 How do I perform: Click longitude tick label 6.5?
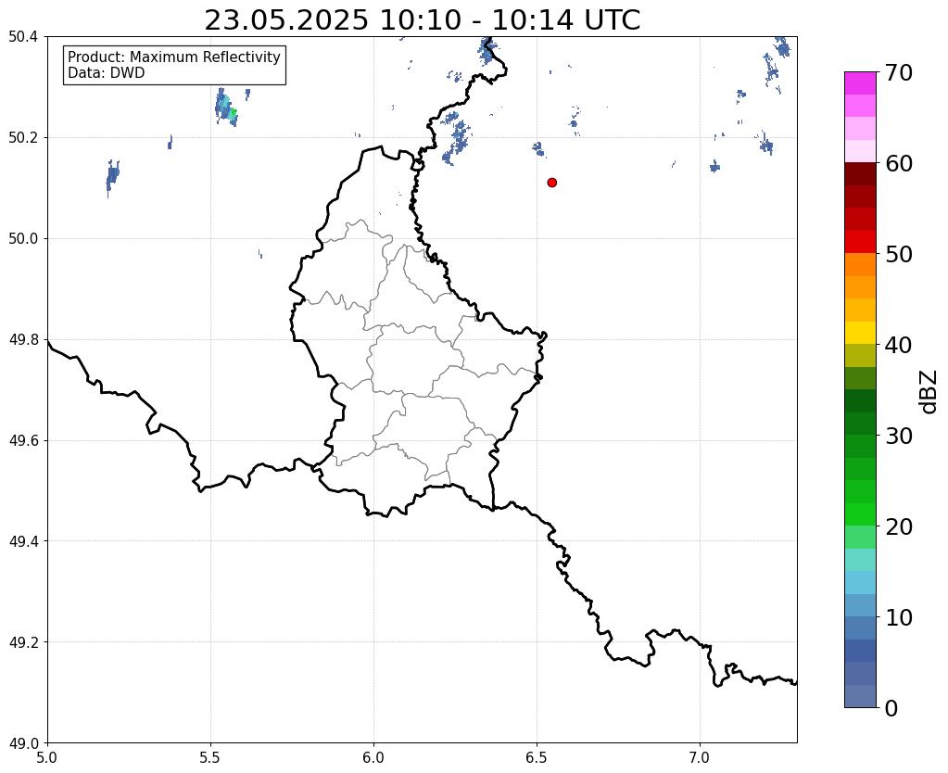(537, 757)
